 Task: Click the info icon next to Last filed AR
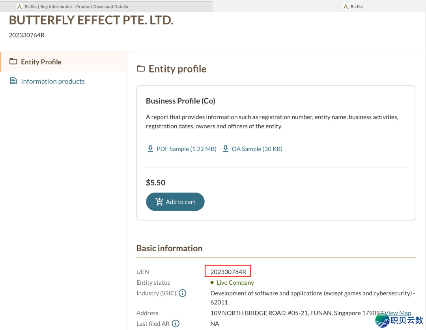tap(176, 324)
